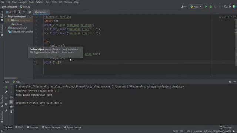Click the run with coverage icon
Screen dimensions: 237x133
tap(215, 7)
